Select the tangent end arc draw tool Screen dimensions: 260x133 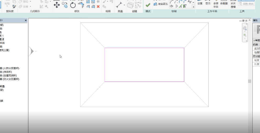click(181, 2)
